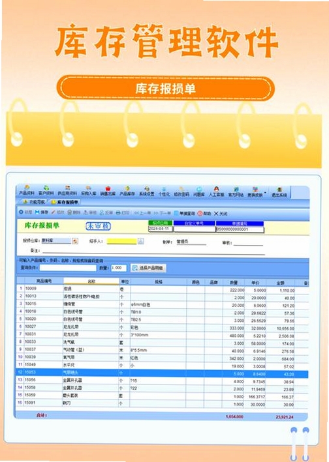Click the yellow 经手人 field

pyautogui.click(x=121, y=241)
